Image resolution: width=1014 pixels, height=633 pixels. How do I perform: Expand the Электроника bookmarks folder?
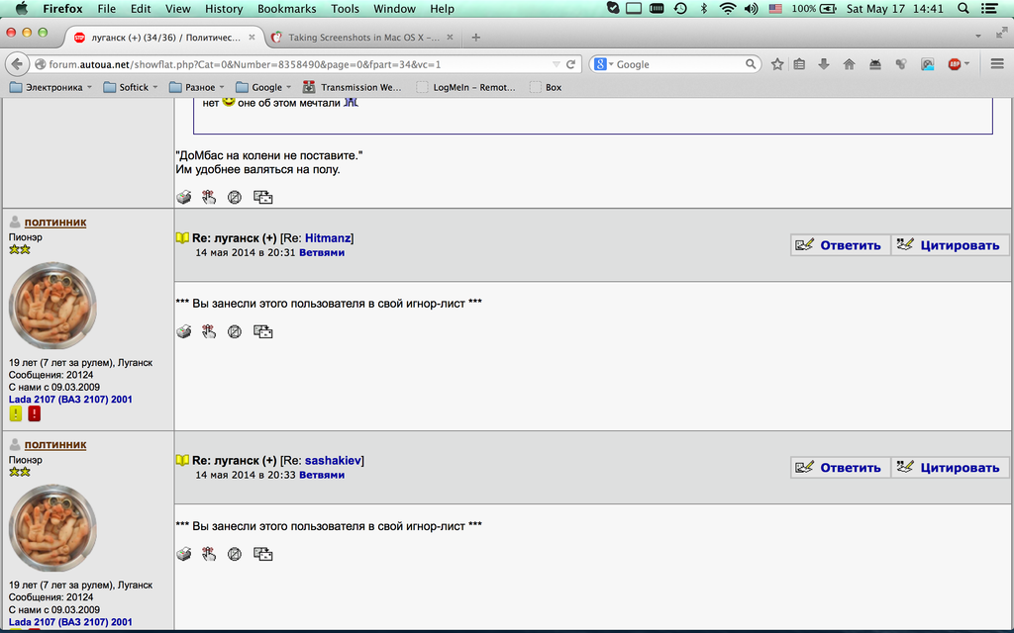tap(51, 87)
